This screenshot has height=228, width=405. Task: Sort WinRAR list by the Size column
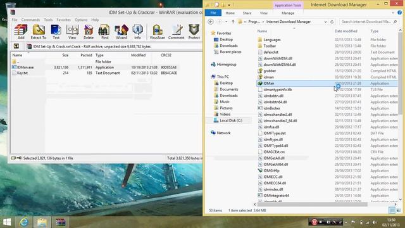pyautogui.click(x=65, y=55)
